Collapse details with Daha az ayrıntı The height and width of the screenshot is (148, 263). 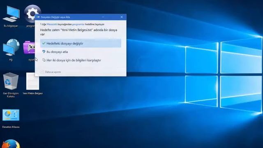[51, 72]
